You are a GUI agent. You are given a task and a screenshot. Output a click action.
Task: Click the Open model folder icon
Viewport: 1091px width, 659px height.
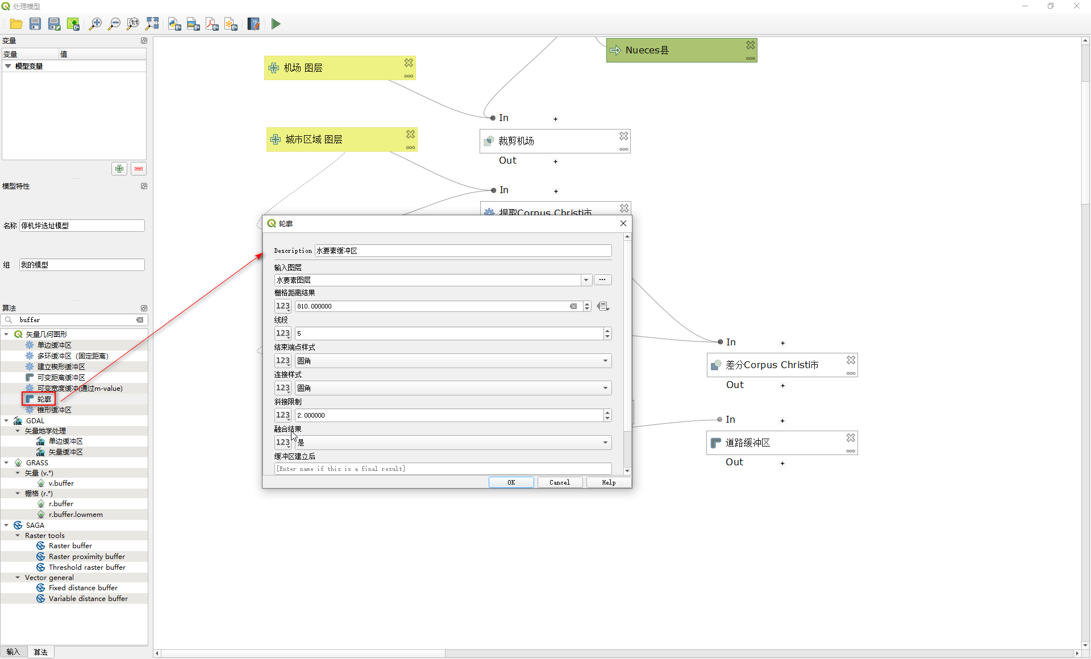[16, 24]
